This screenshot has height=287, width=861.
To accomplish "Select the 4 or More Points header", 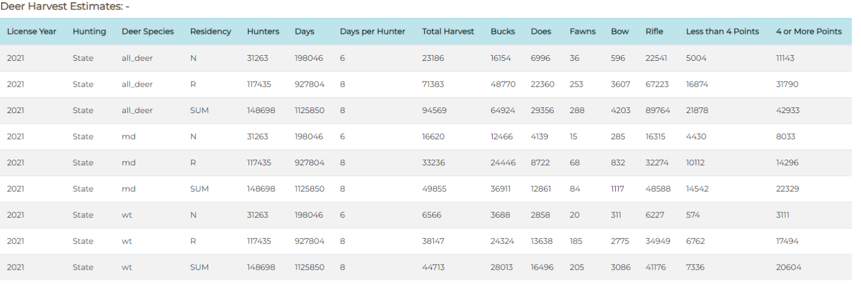I will point(809,32).
